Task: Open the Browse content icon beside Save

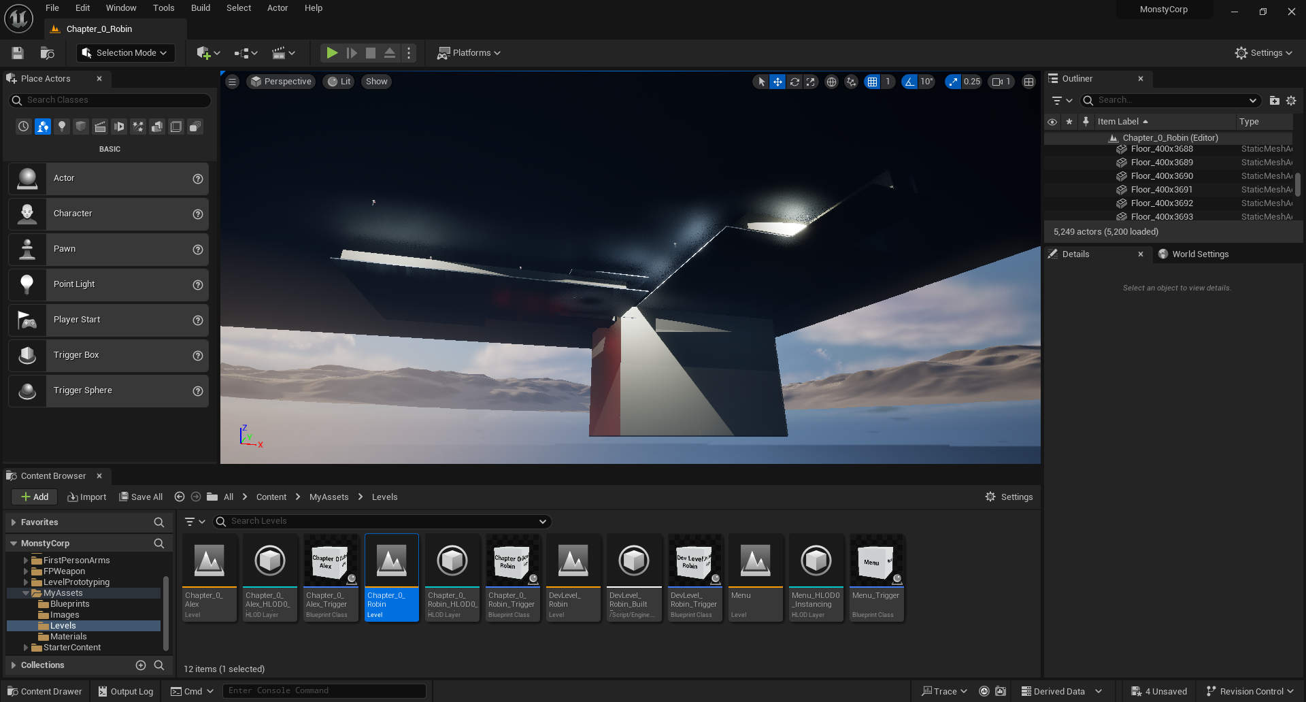Action: click(47, 53)
